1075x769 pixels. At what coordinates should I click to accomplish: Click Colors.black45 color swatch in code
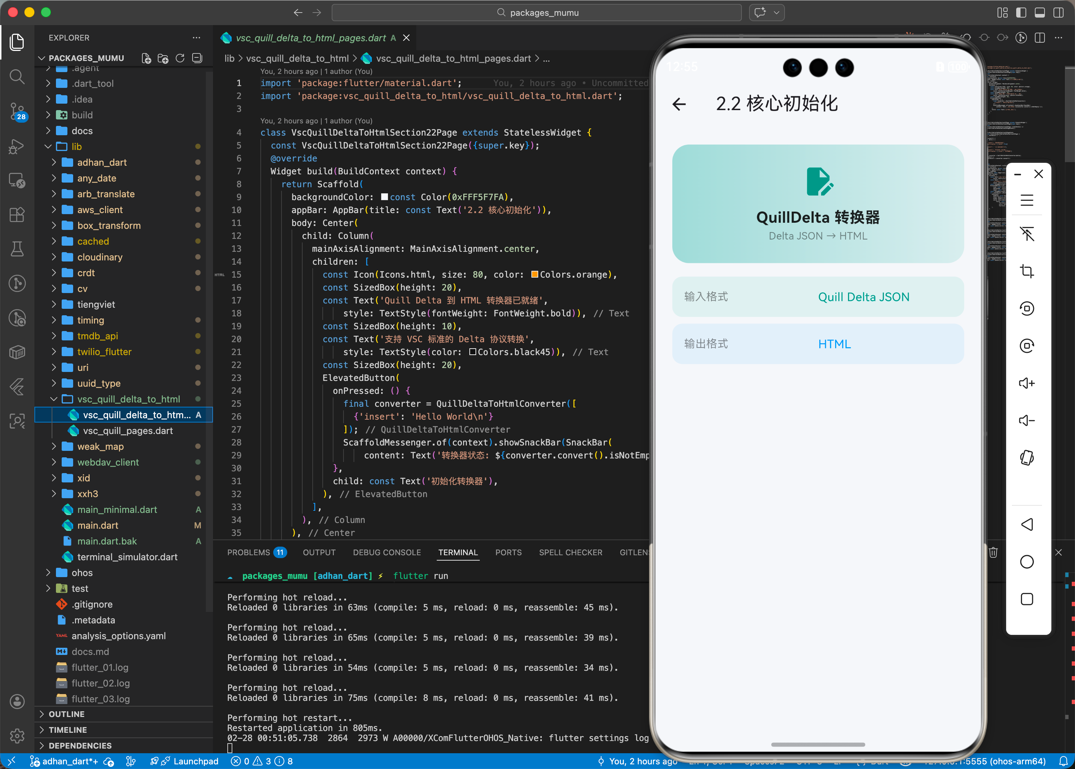click(x=472, y=352)
